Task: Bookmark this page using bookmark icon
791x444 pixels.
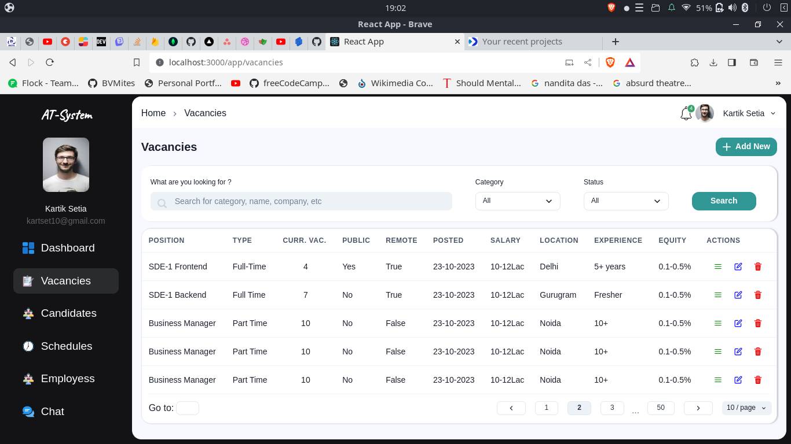Action: coord(137,62)
